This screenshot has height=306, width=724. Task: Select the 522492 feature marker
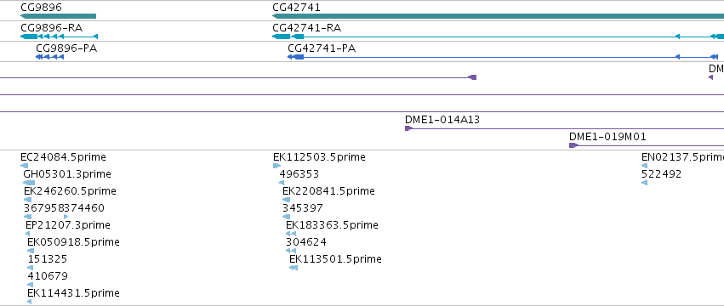pyautogui.click(x=645, y=183)
